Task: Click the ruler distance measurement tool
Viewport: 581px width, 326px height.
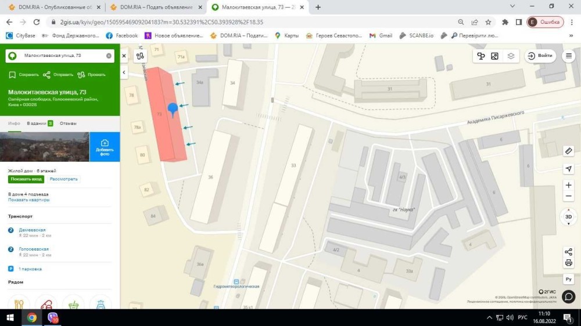Action: click(x=569, y=151)
